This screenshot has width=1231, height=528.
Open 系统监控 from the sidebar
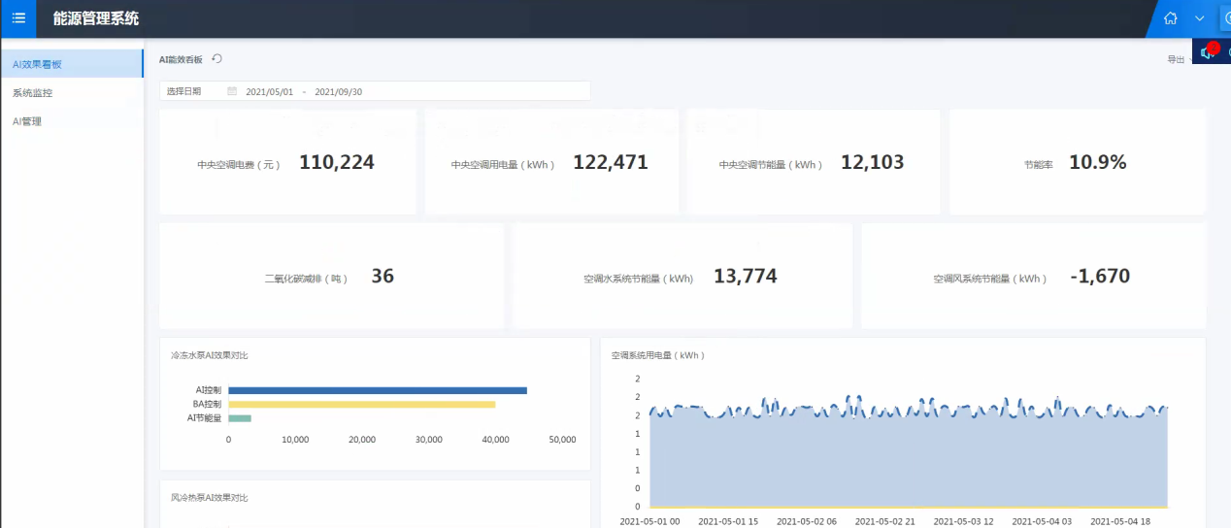tap(32, 93)
